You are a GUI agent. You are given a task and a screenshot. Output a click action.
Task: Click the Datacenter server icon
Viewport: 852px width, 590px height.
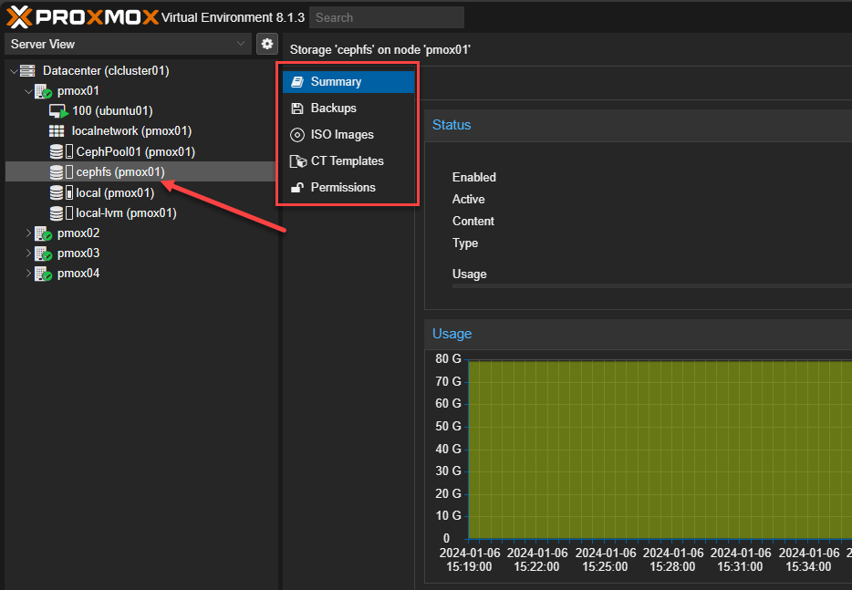28,71
